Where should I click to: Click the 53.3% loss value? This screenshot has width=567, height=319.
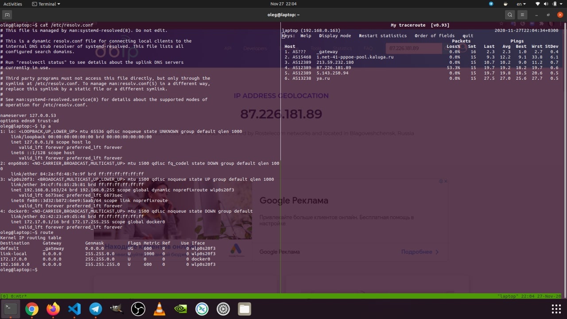pyautogui.click(x=453, y=68)
